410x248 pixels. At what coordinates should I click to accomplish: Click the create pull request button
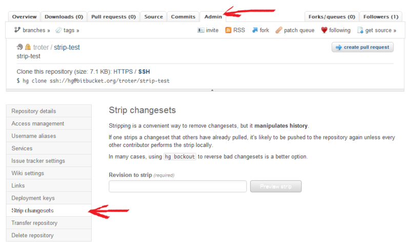point(362,47)
